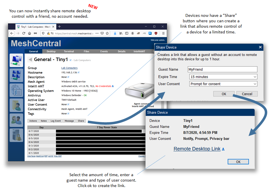Switch to the Files tab
Screen dimensions: 271x191
[x=87, y=51]
